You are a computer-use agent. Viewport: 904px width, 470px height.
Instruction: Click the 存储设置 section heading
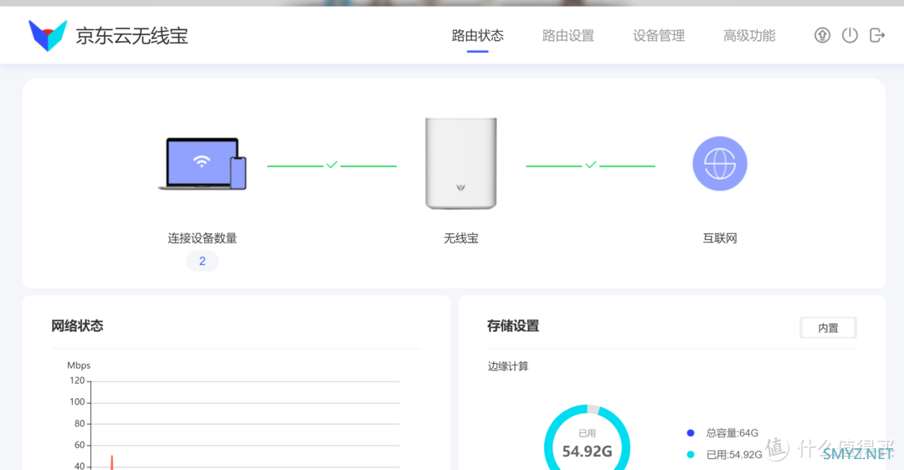point(513,326)
